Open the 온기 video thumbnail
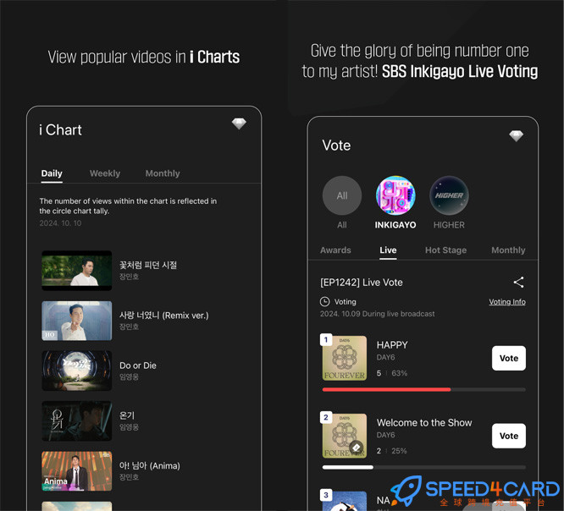Screen dimensions: 564x511 coord(76,420)
